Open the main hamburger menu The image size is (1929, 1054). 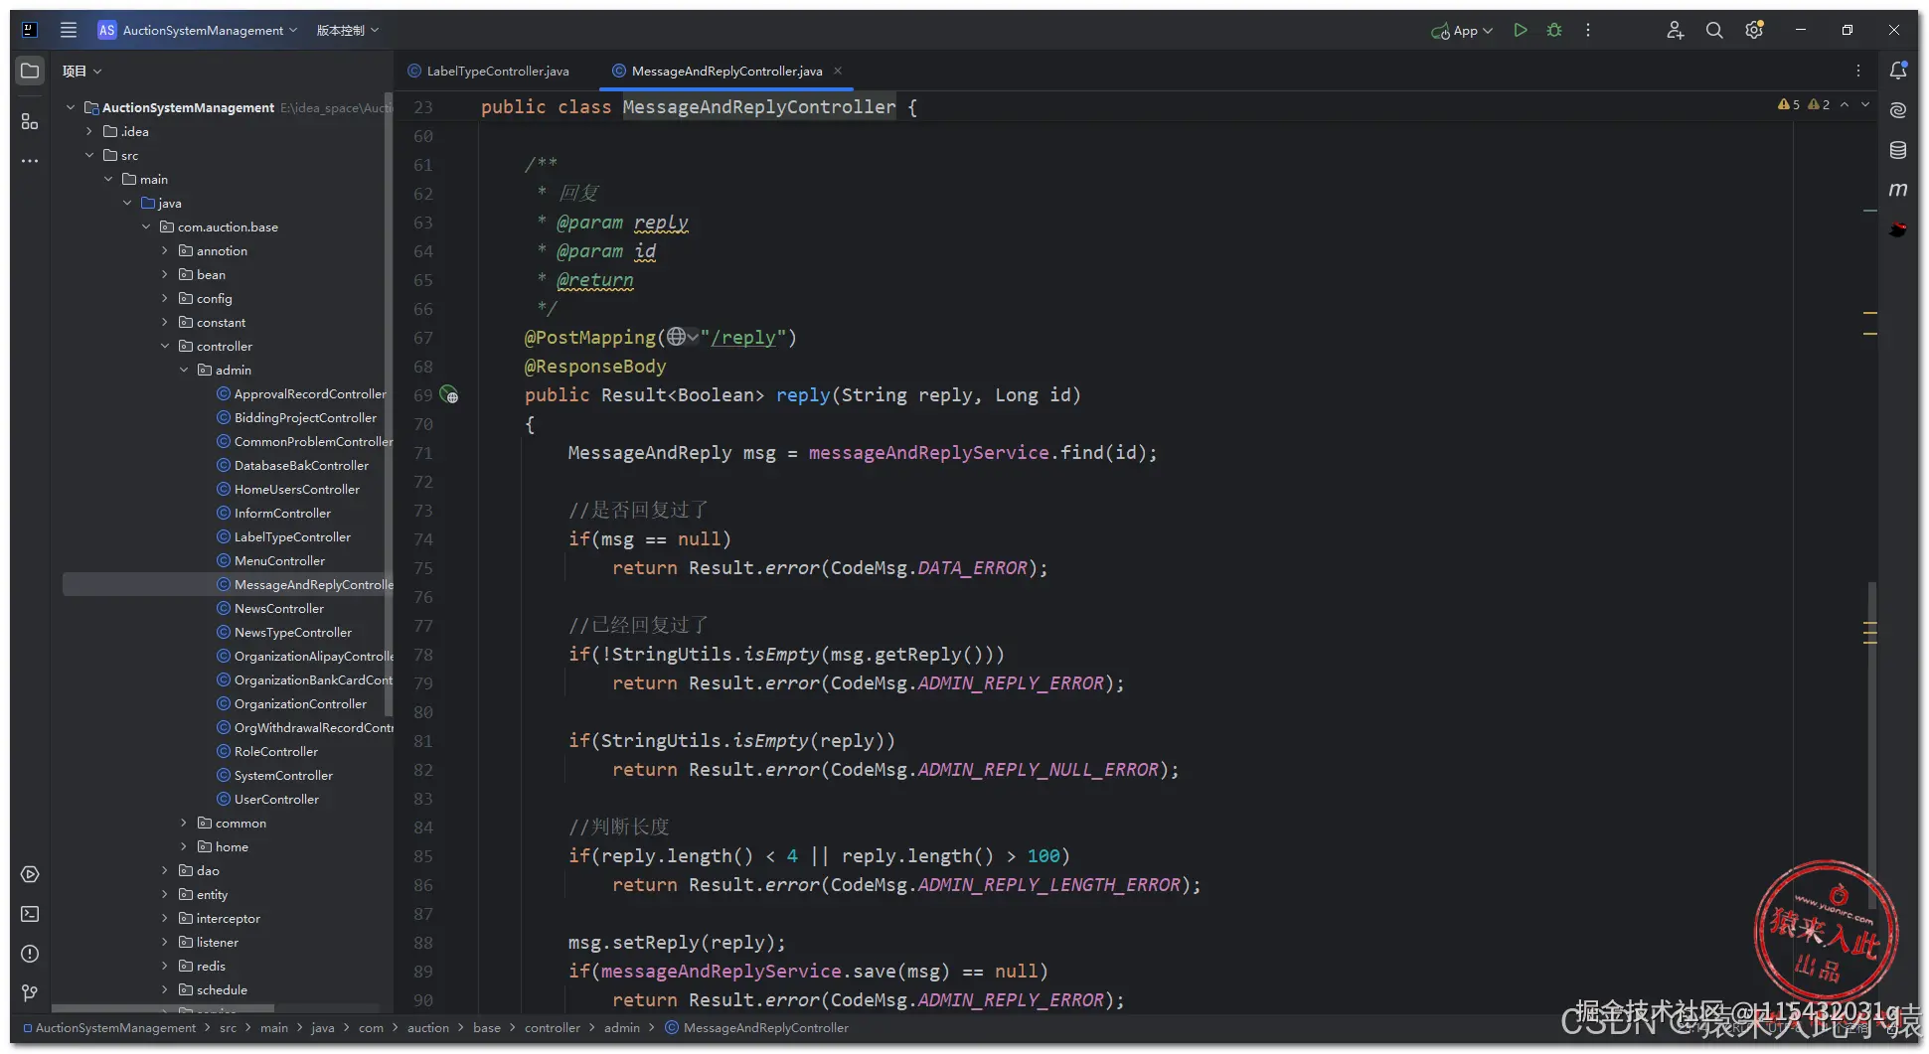(x=69, y=30)
